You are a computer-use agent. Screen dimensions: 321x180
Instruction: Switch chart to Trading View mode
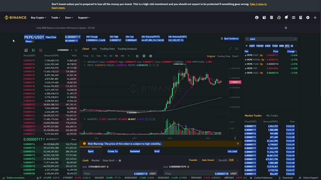(223, 56)
